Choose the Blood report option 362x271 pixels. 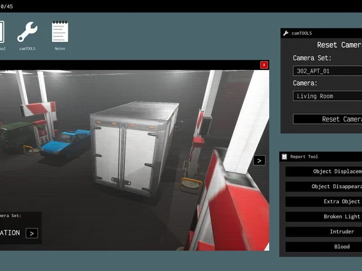coord(324,247)
